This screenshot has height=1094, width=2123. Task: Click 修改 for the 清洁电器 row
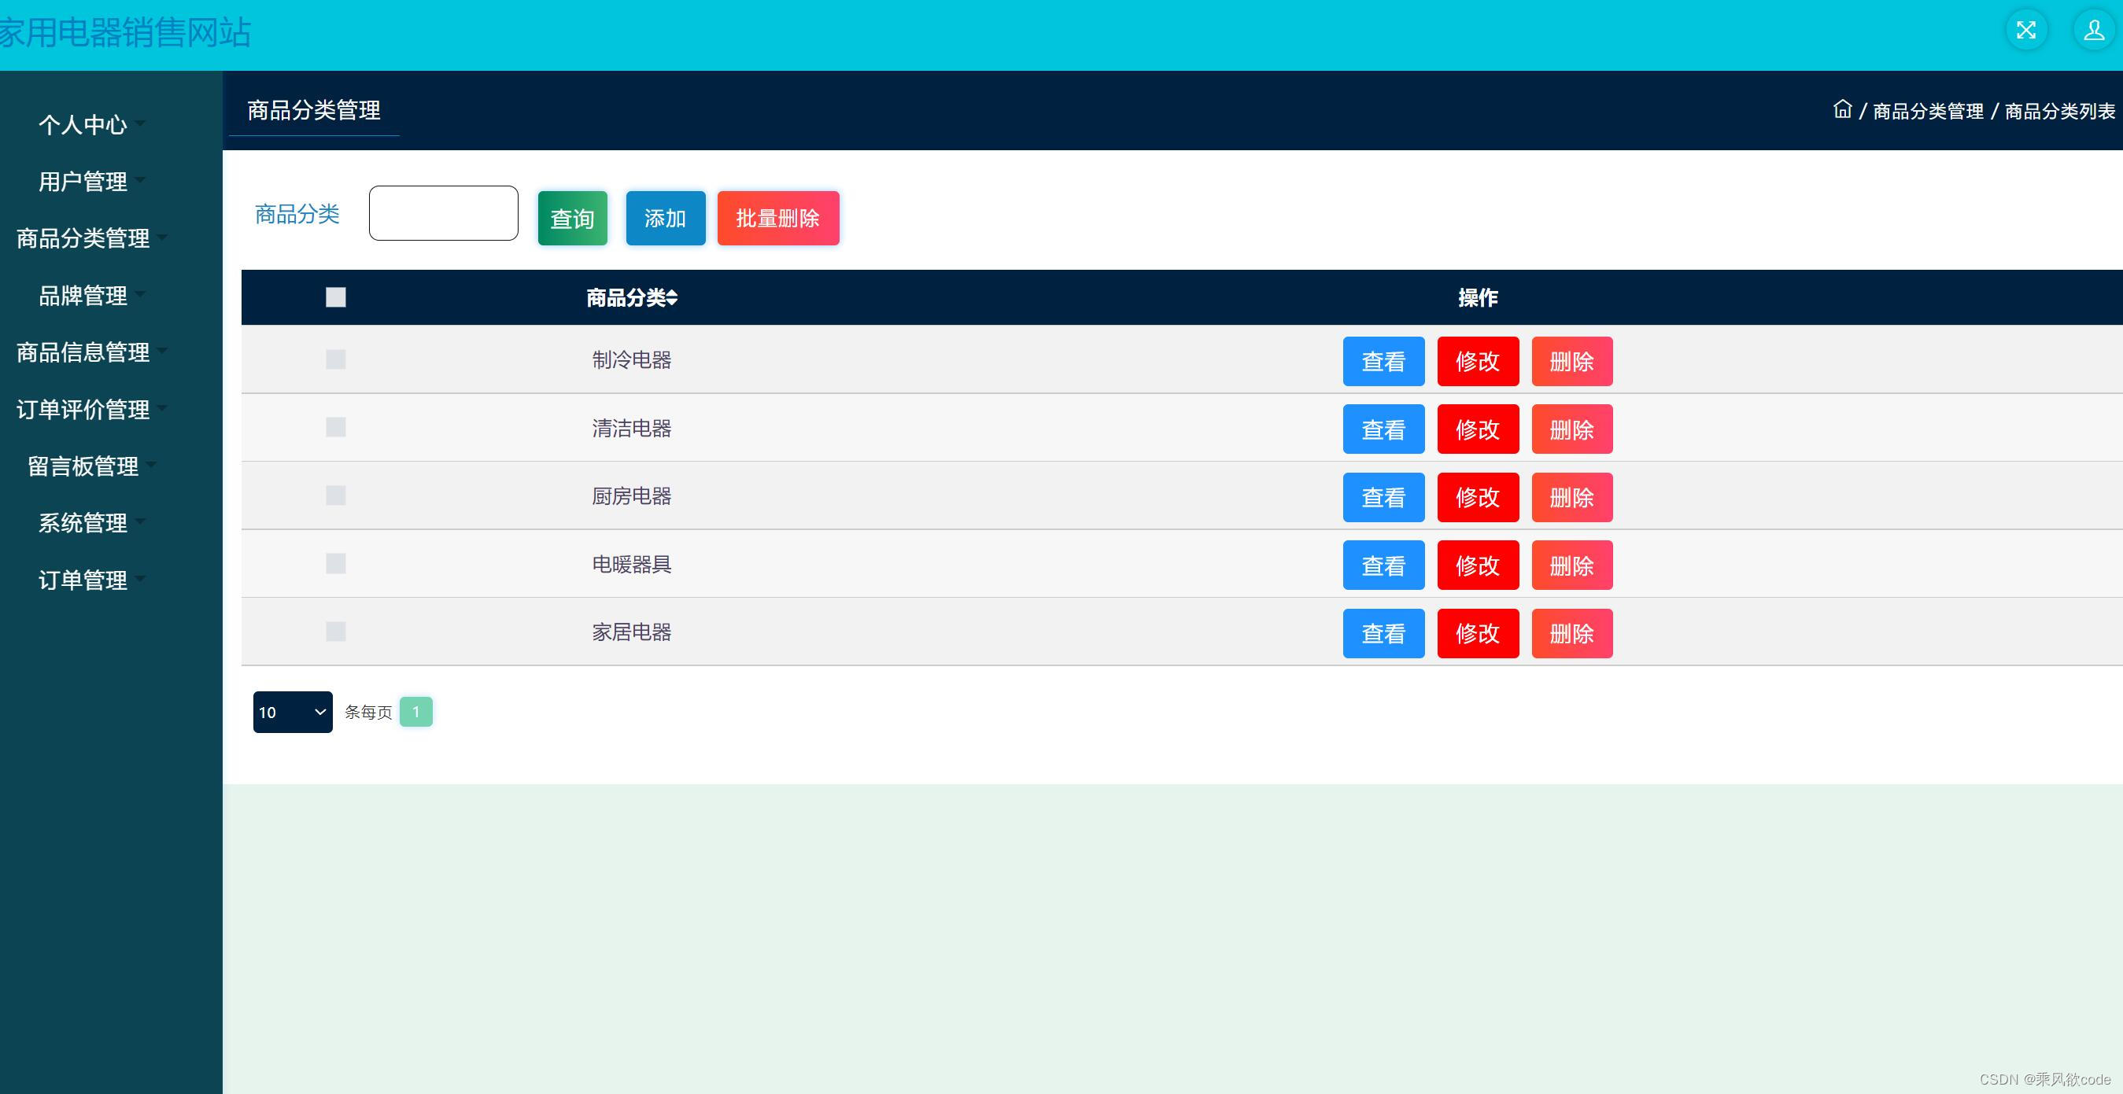click(1477, 429)
